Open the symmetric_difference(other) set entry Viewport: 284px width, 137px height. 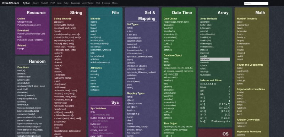140,56
